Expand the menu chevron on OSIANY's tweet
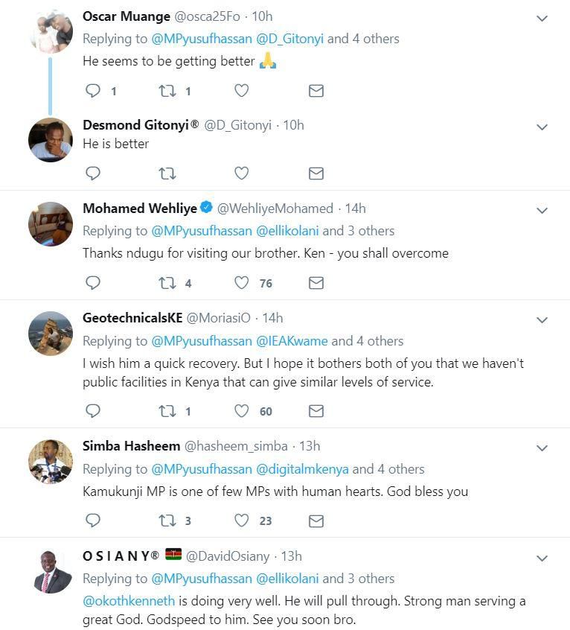570x630 pixels. (542, 556)
